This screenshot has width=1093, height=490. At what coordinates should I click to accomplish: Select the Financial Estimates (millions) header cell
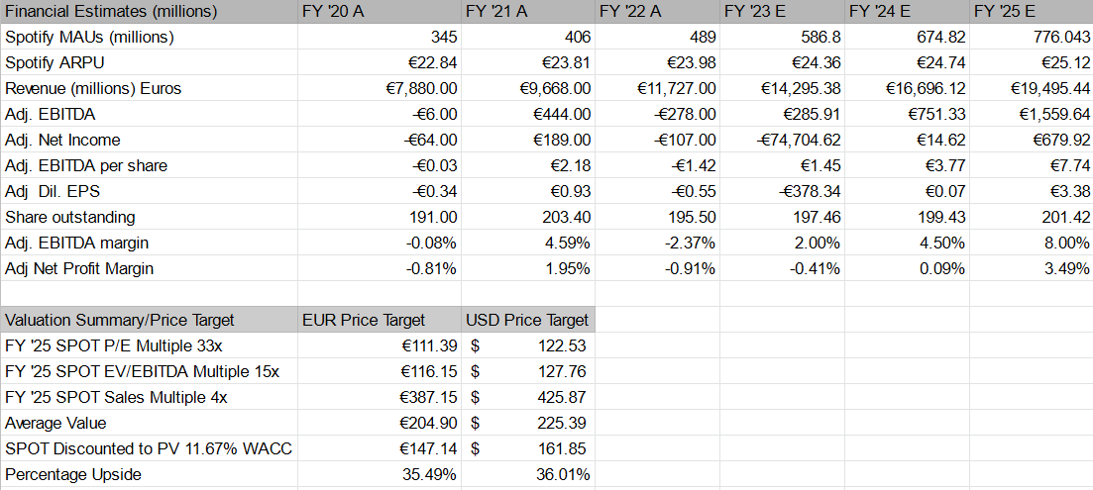(149, 11)
